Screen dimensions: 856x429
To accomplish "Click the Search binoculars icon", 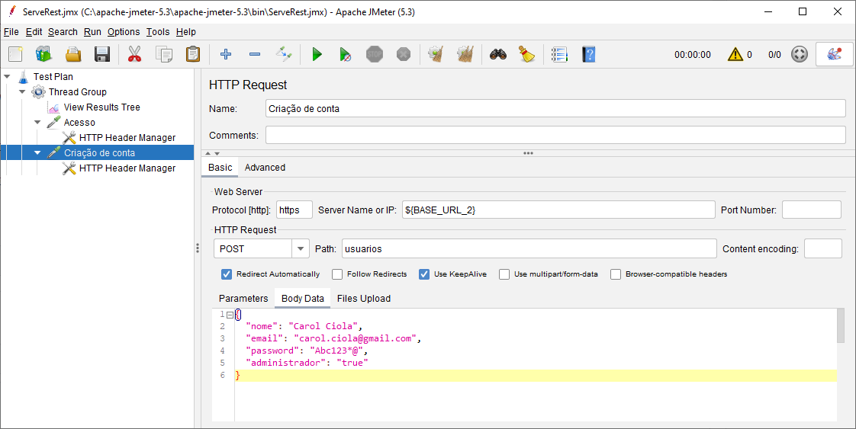I will tap(498, 54).
